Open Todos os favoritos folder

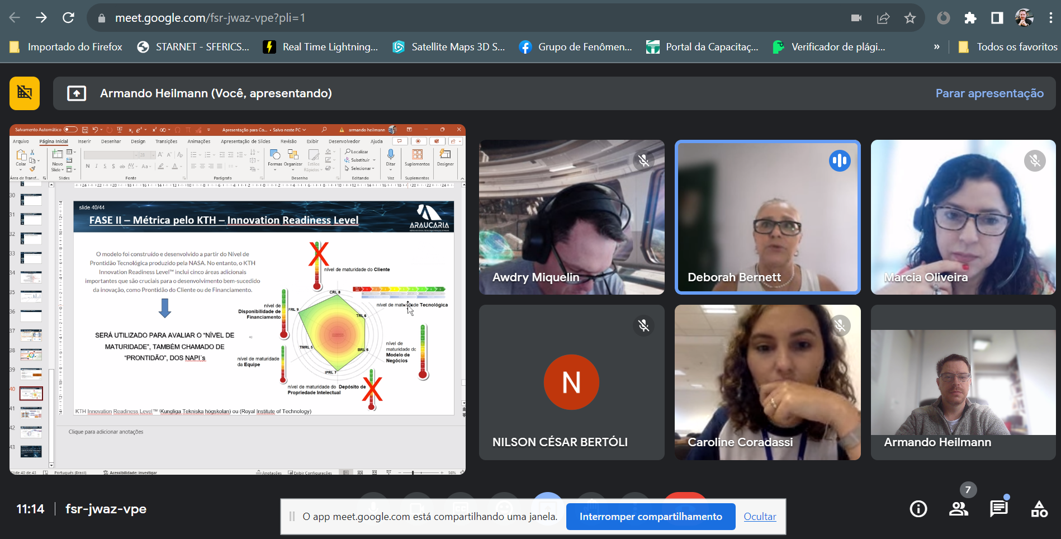(1007, 47)
